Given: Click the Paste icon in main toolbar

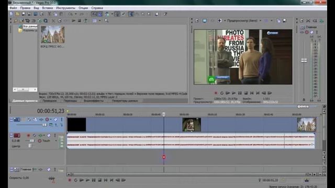Looking at the screenshot, I should click(61, 14).
